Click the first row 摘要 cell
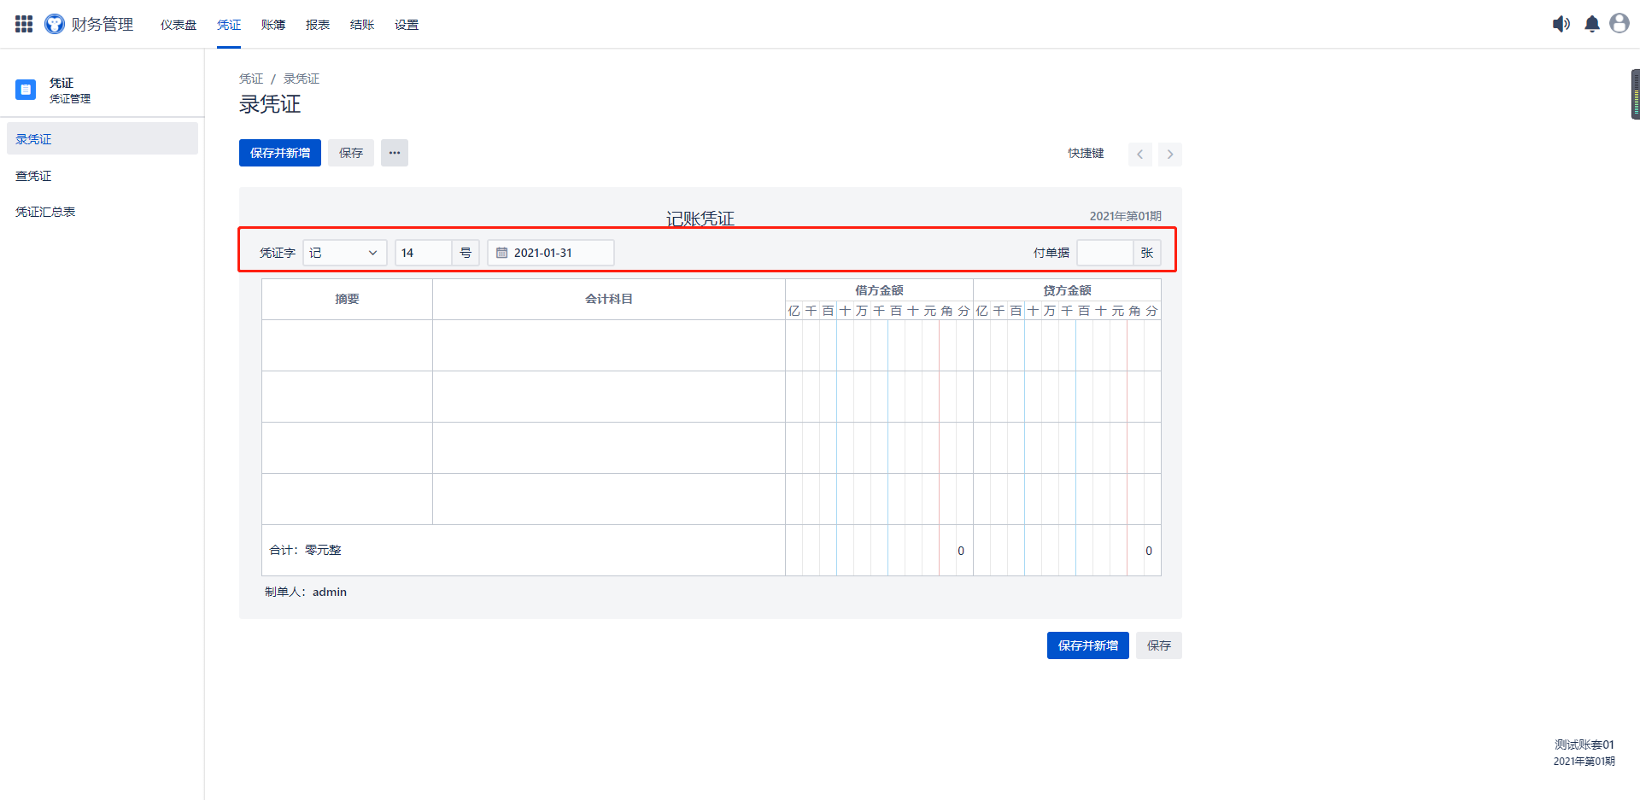The width and height of the screenshot is (1640, 800). pyautogui.click(x=347, y=346)
